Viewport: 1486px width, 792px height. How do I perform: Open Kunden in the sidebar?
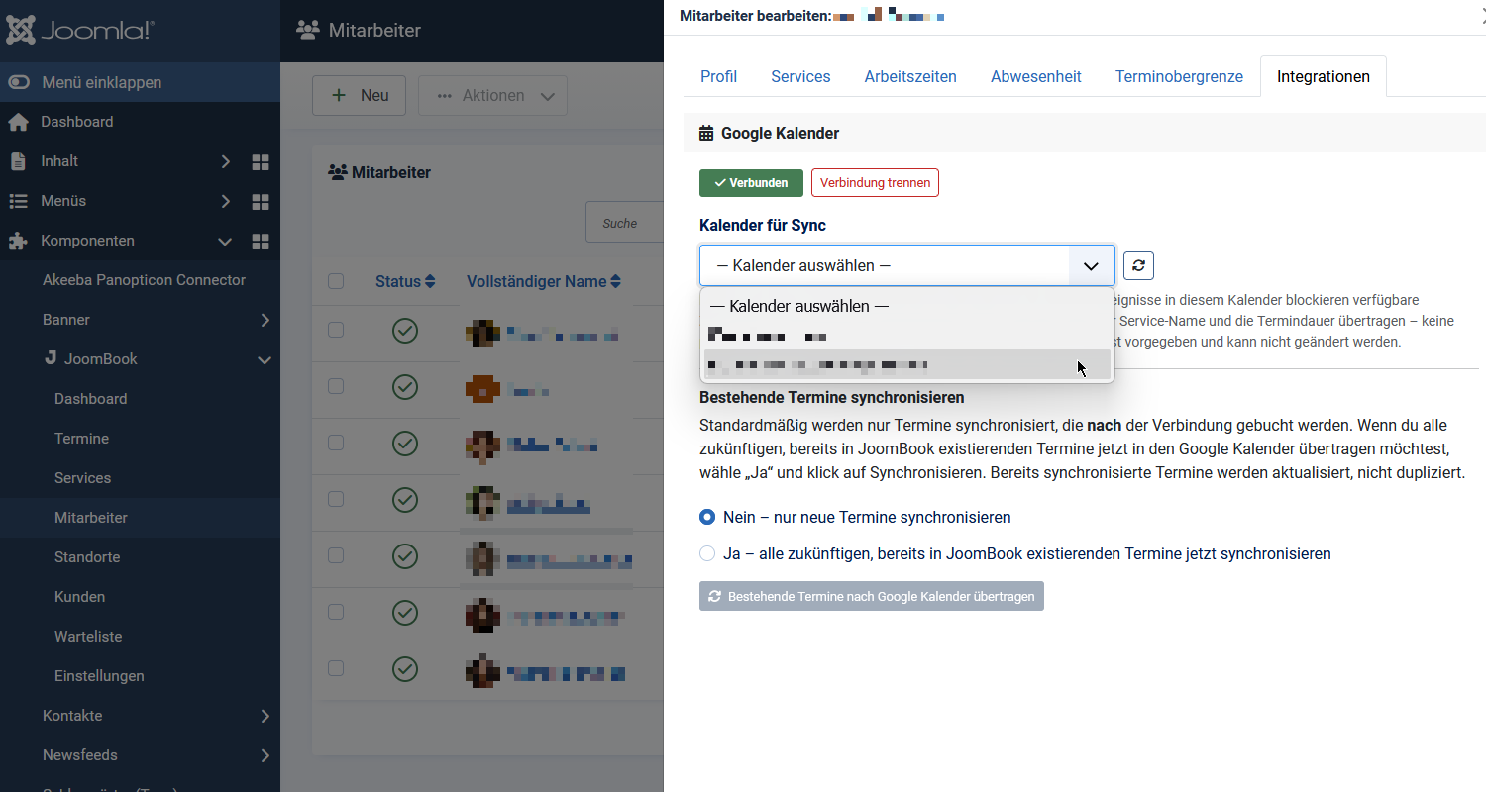pos(79,597)
